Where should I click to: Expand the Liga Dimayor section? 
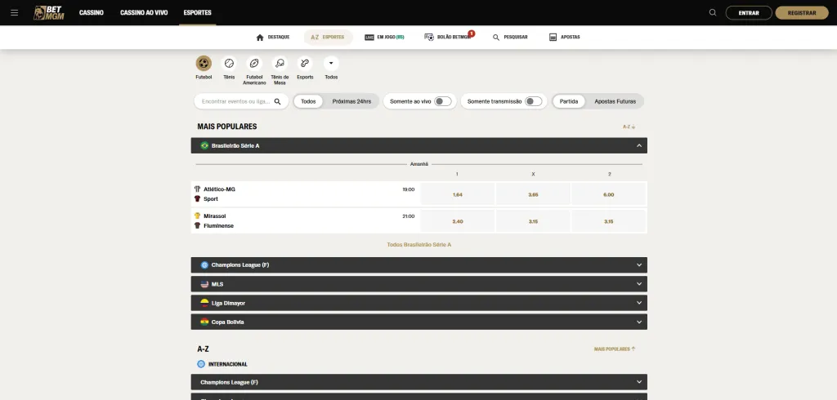[639, 303]
